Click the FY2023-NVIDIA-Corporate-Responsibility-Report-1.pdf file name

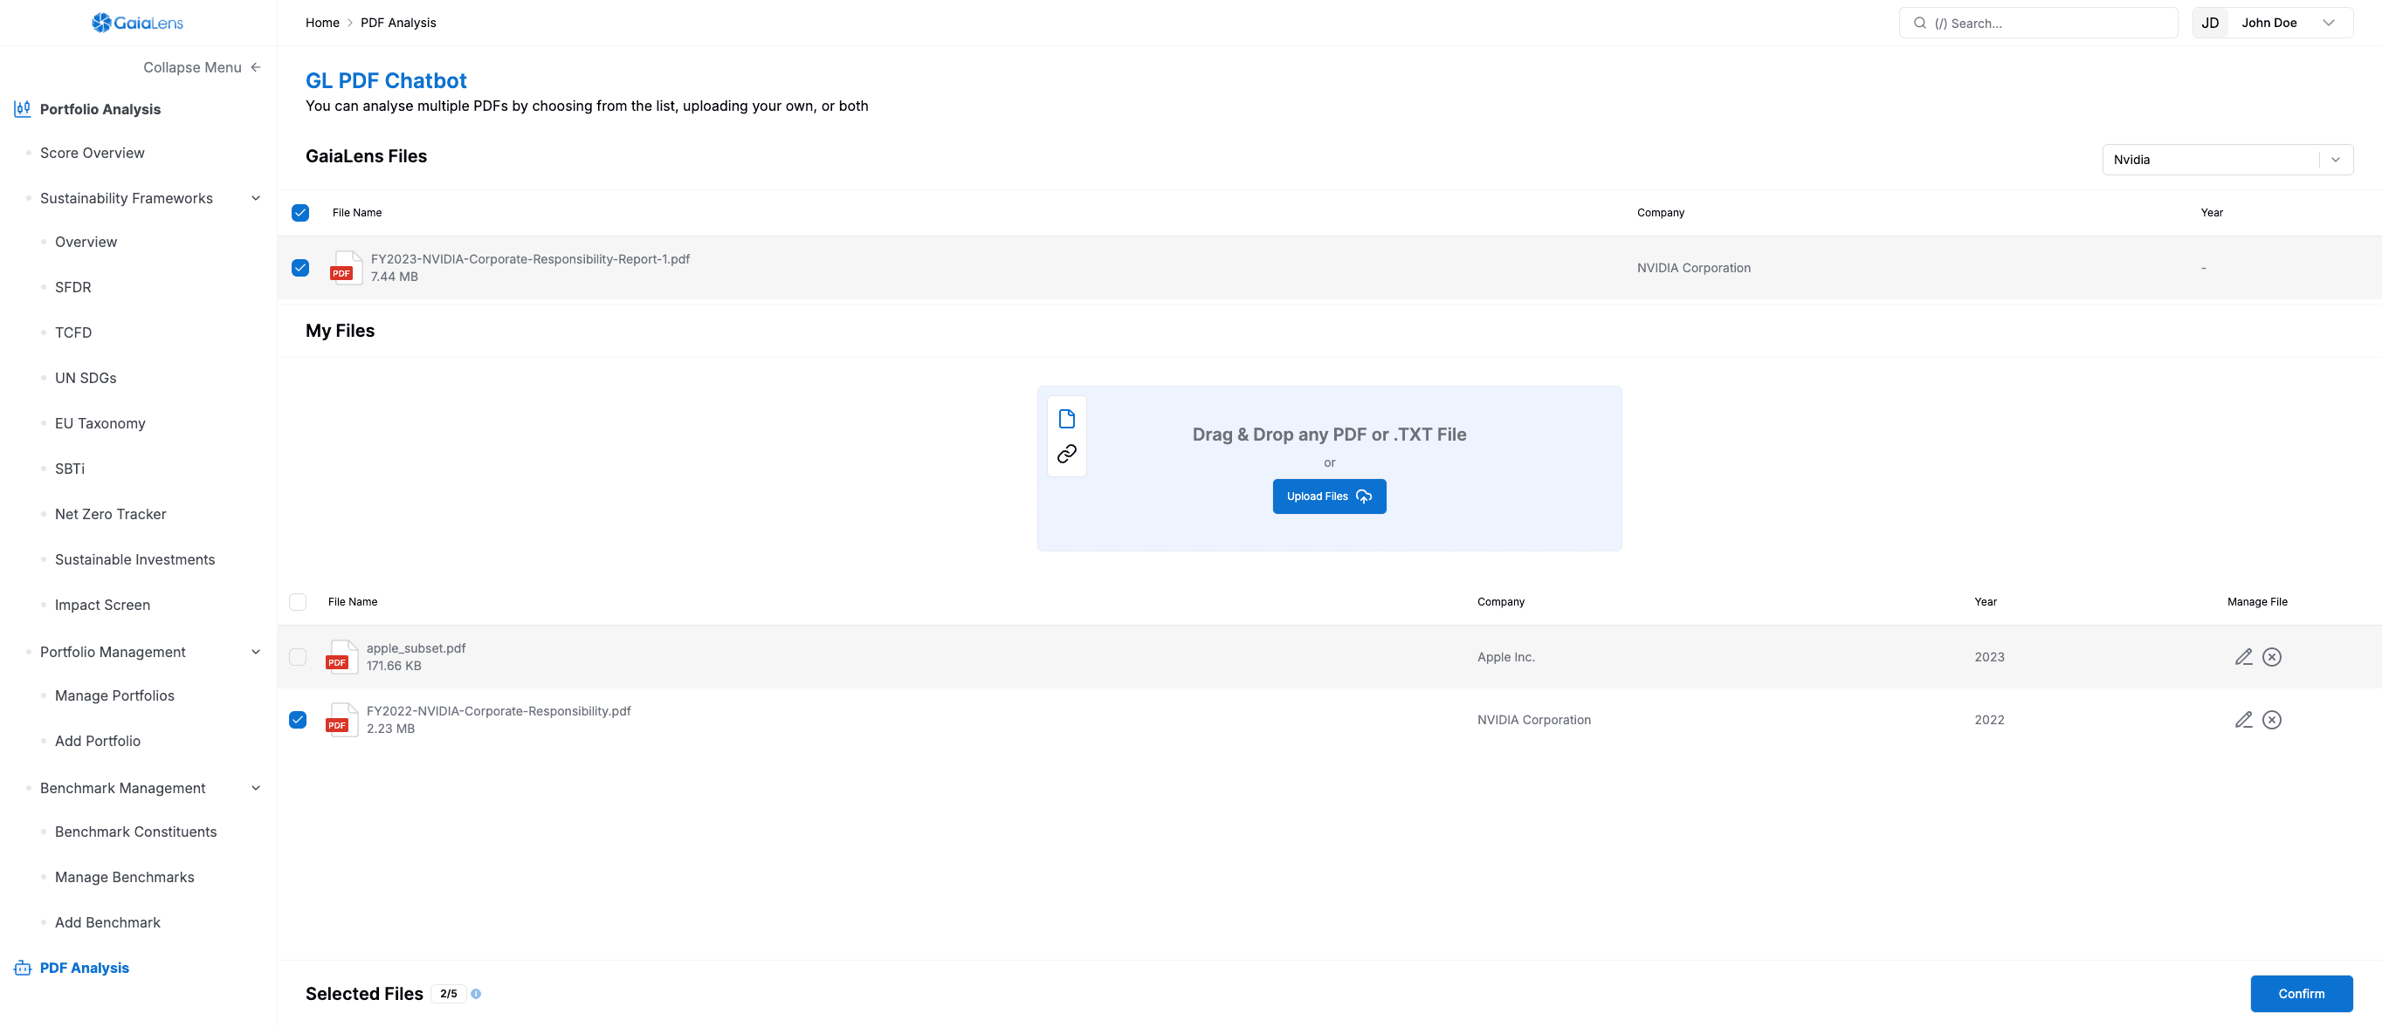pyautogui.click(x=530, y=260)
